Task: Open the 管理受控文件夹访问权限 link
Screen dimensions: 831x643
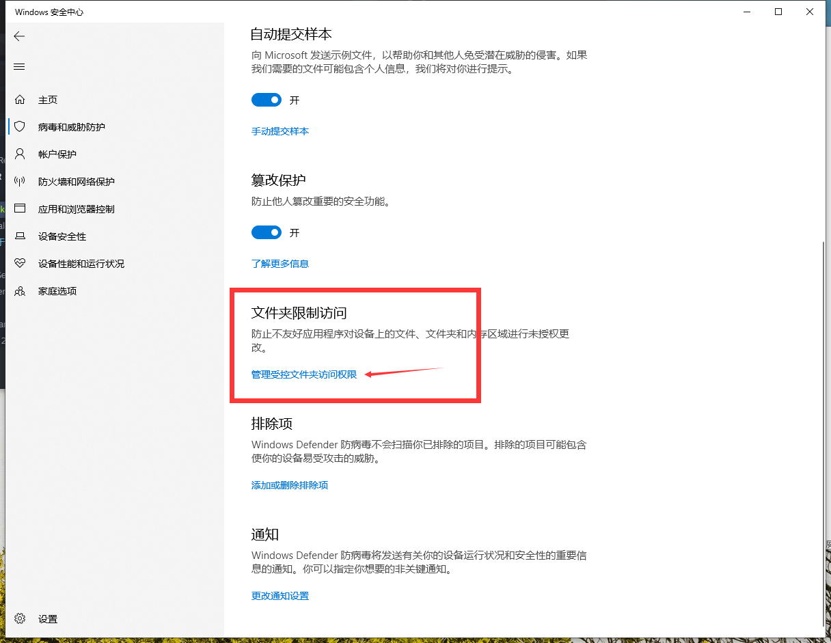Action: point(304,374)
